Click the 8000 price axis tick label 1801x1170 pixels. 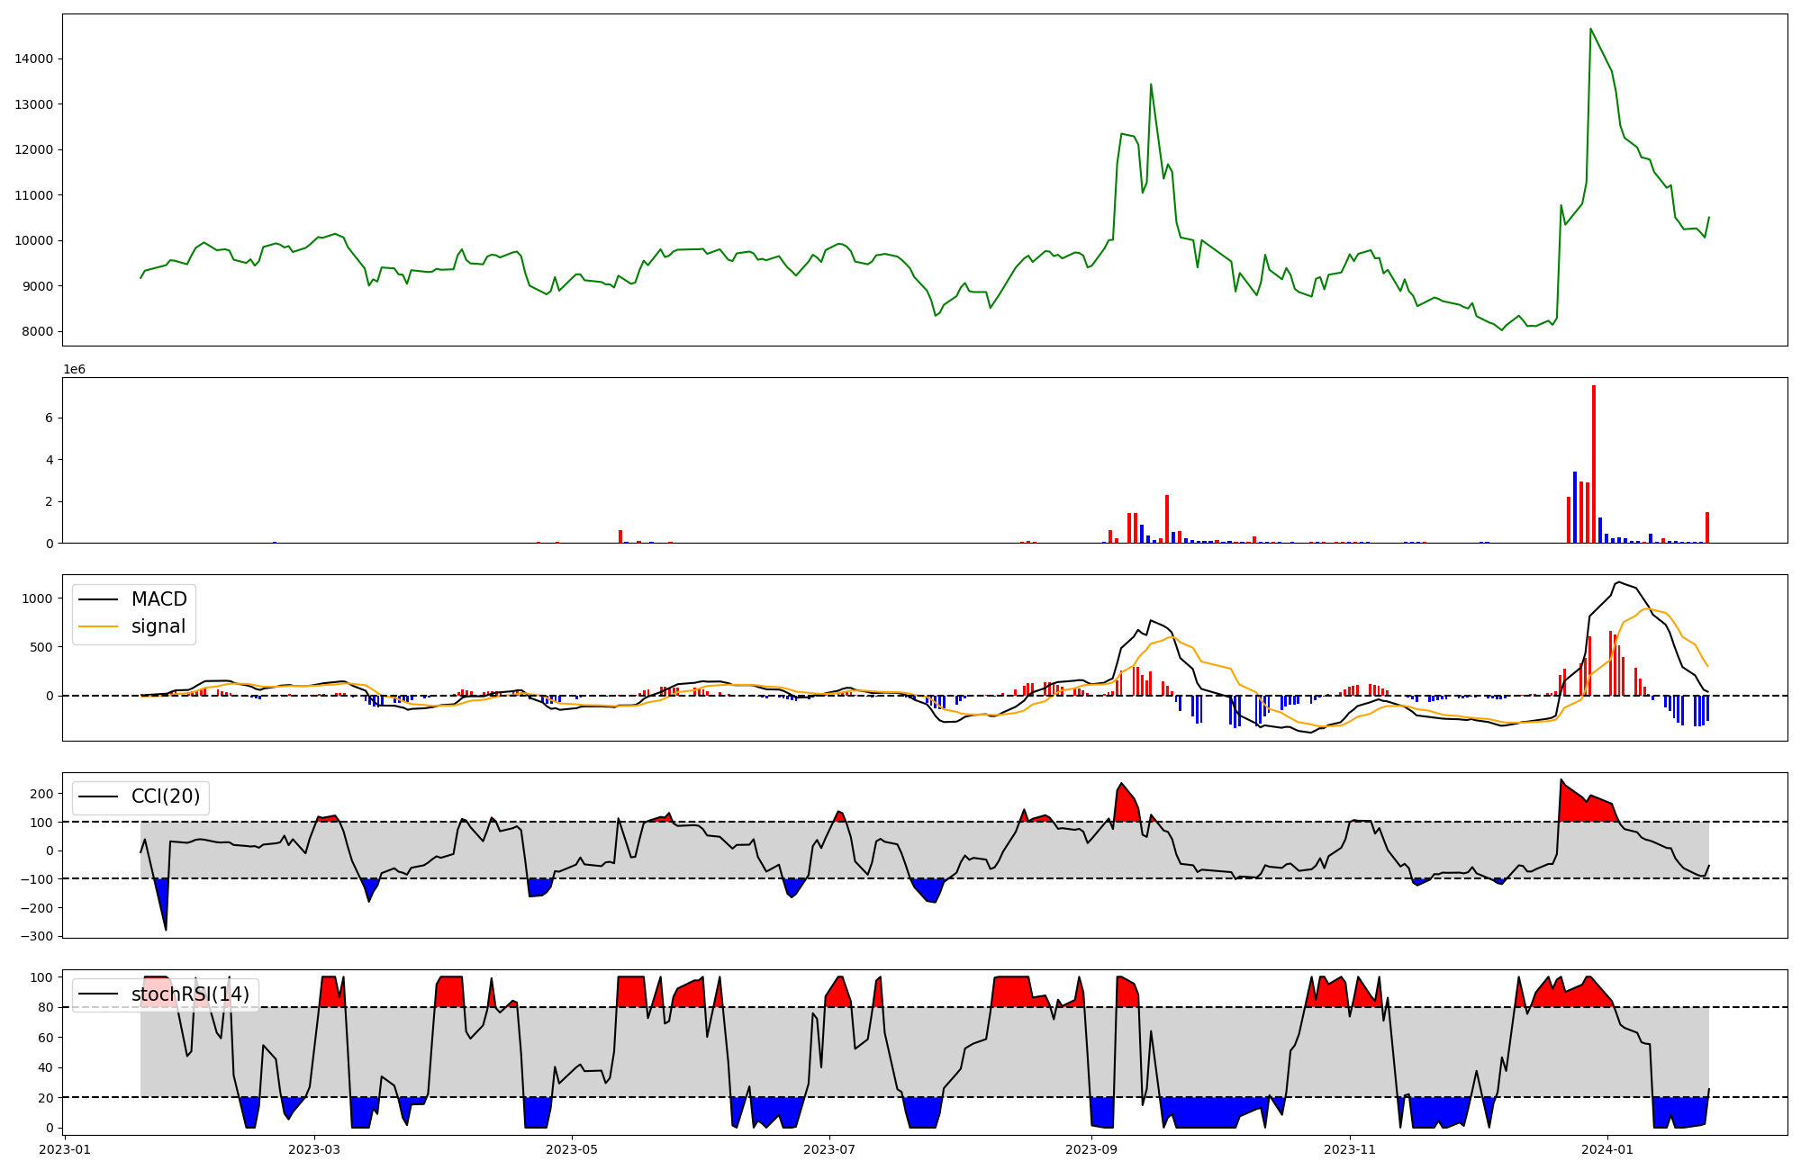[x=38, y=331]
